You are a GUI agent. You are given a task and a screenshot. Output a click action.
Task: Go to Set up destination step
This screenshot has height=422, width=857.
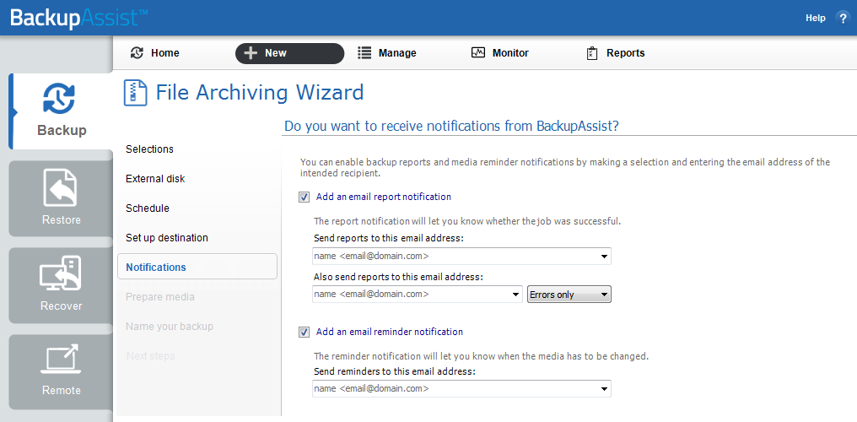pos(167,238)
